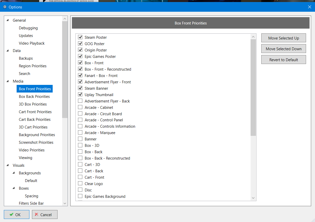
Task: Select the Disc list entry text
Action: (88, 190)
